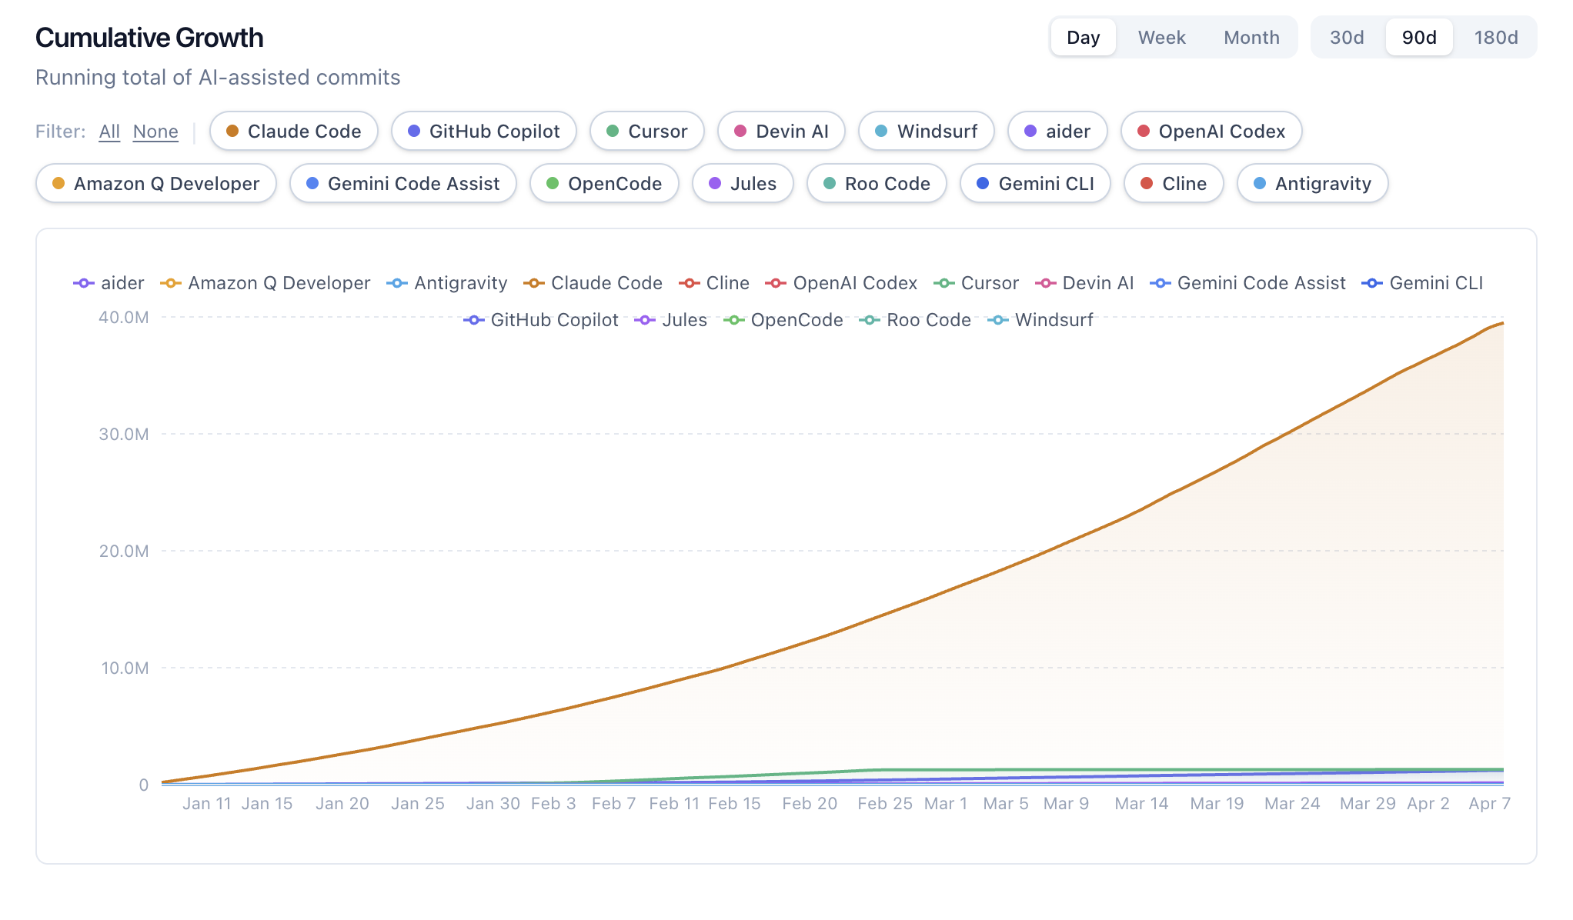The width and height of the screenshot is (1573, 920).
Task: Click the None filter link
Action: [x=155, y=132]
